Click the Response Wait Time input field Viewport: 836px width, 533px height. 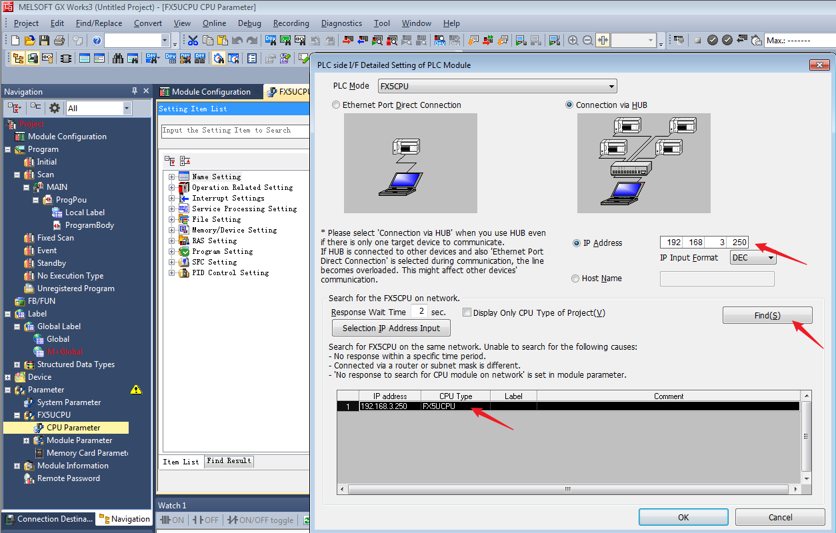point(419,312)
